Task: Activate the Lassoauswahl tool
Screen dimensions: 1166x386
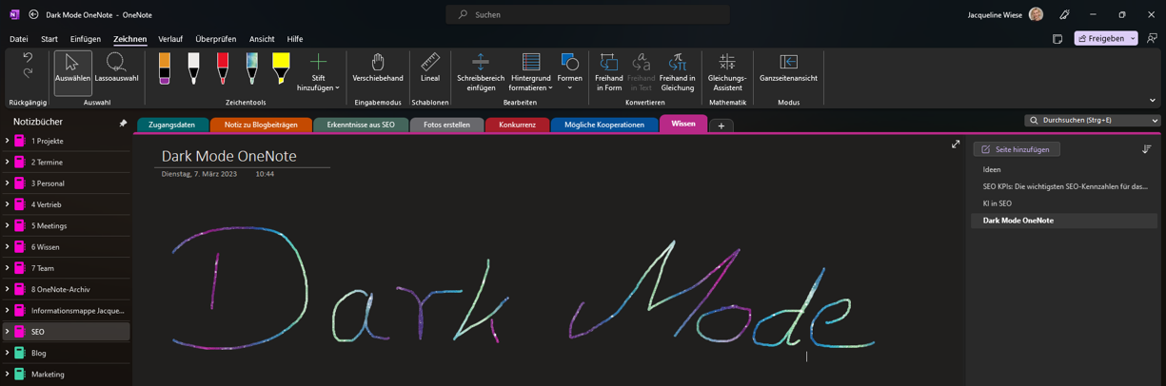Action: tap(116, 68)
